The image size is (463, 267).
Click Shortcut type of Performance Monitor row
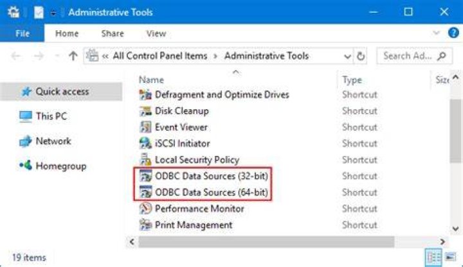pos(359,209)
